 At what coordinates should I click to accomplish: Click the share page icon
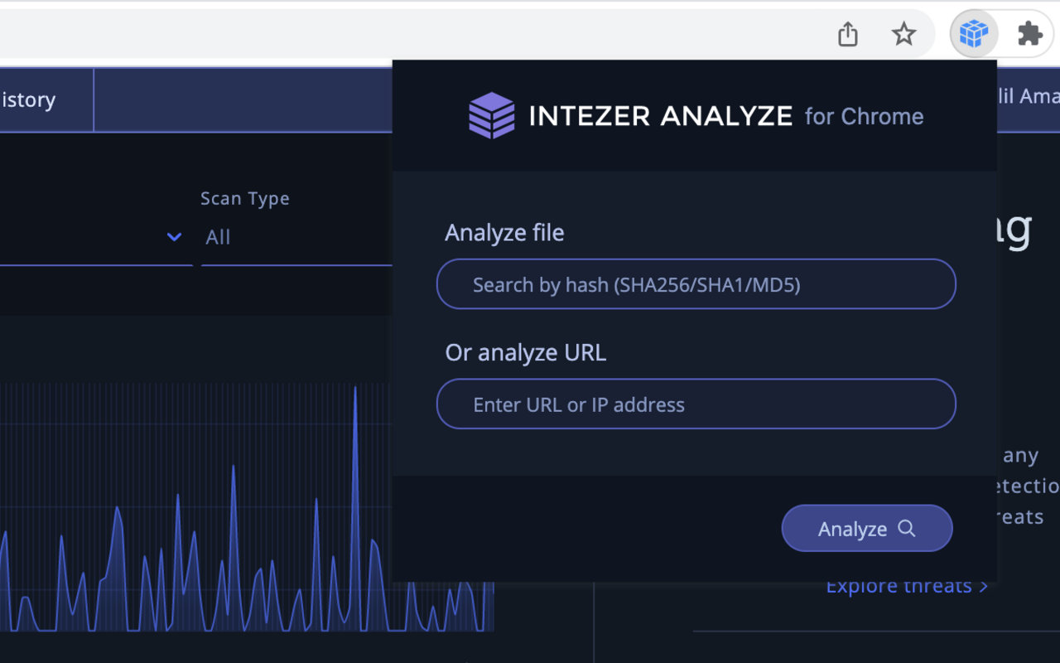pos(848,34)
